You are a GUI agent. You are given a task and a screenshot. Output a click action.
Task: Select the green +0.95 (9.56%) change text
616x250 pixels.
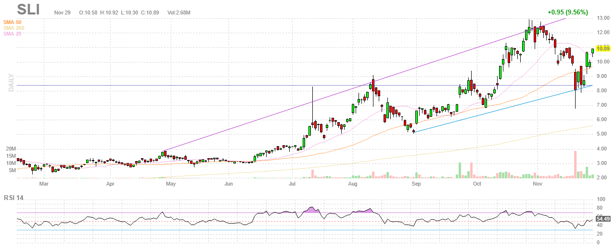567,12
